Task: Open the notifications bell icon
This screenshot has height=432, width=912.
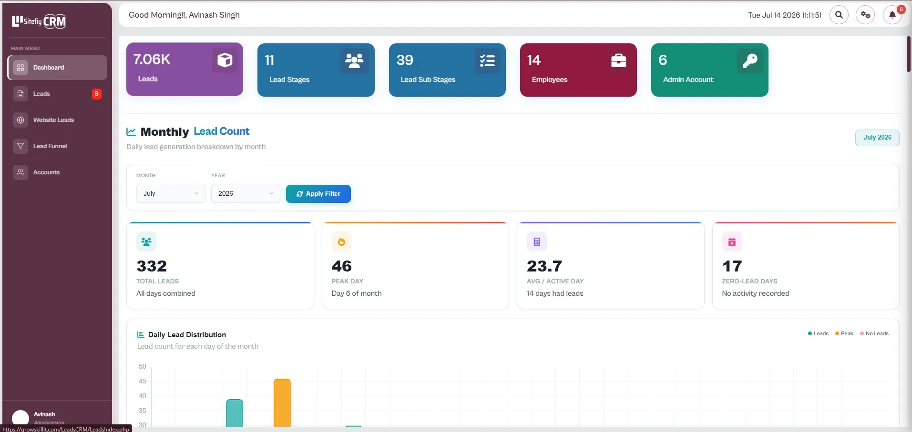Action: (892, 15)
